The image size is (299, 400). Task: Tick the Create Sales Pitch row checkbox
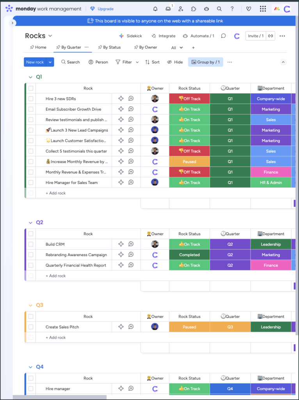[31, 327]
